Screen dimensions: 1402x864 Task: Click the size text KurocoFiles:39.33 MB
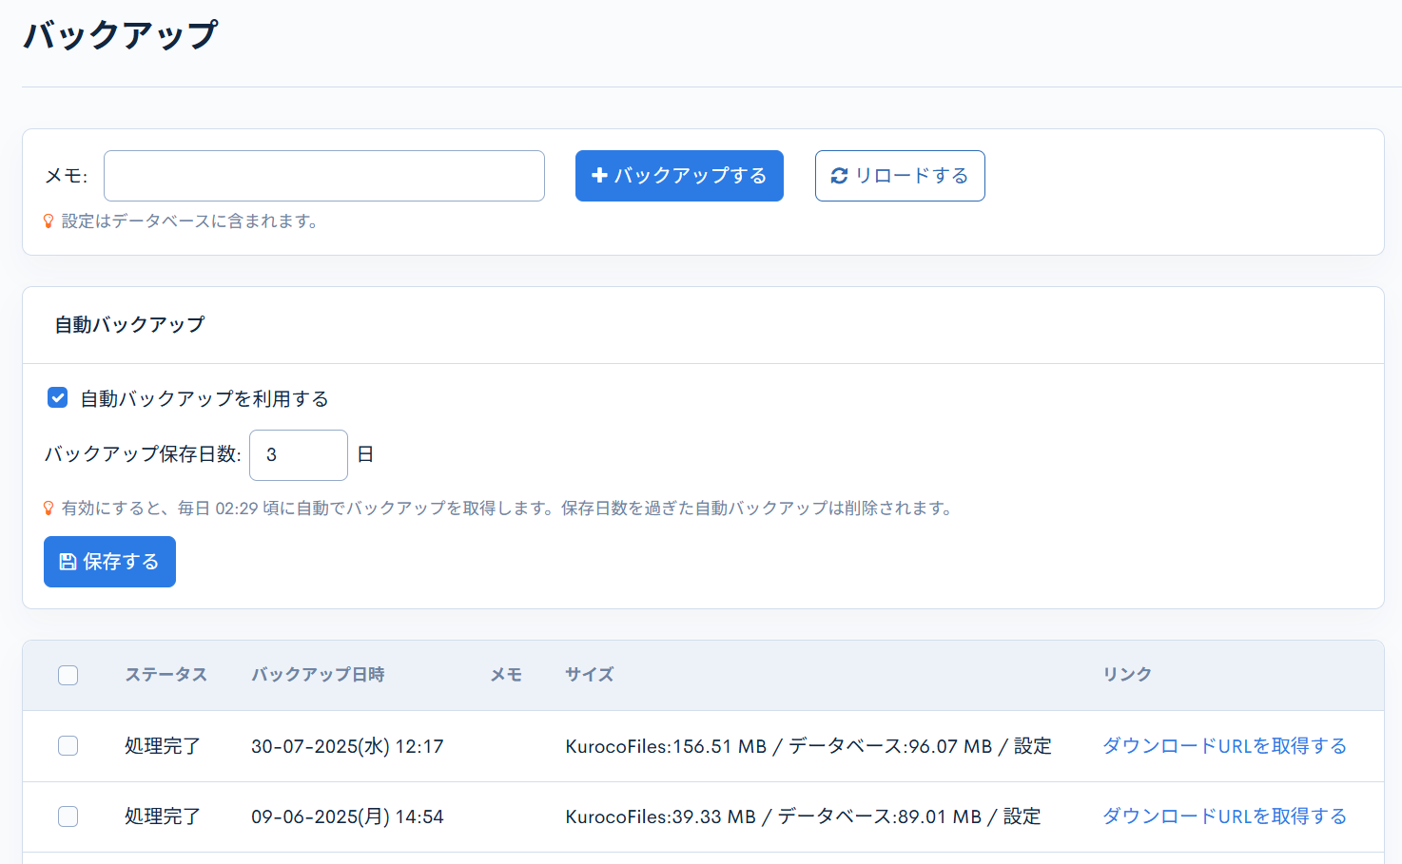660,816
